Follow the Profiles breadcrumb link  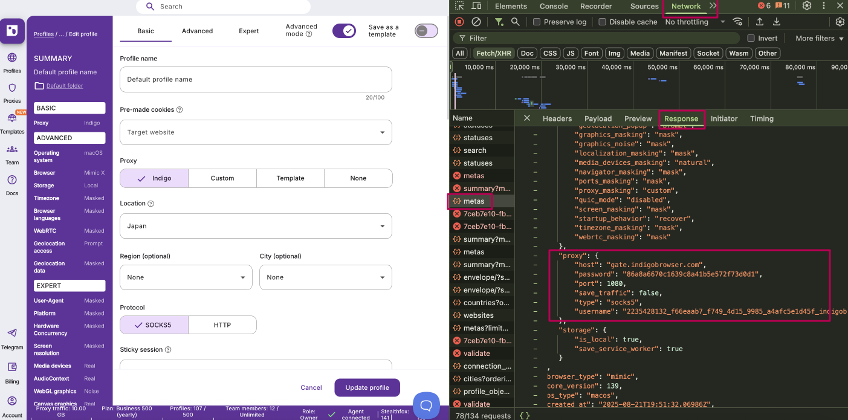point(44,34)
